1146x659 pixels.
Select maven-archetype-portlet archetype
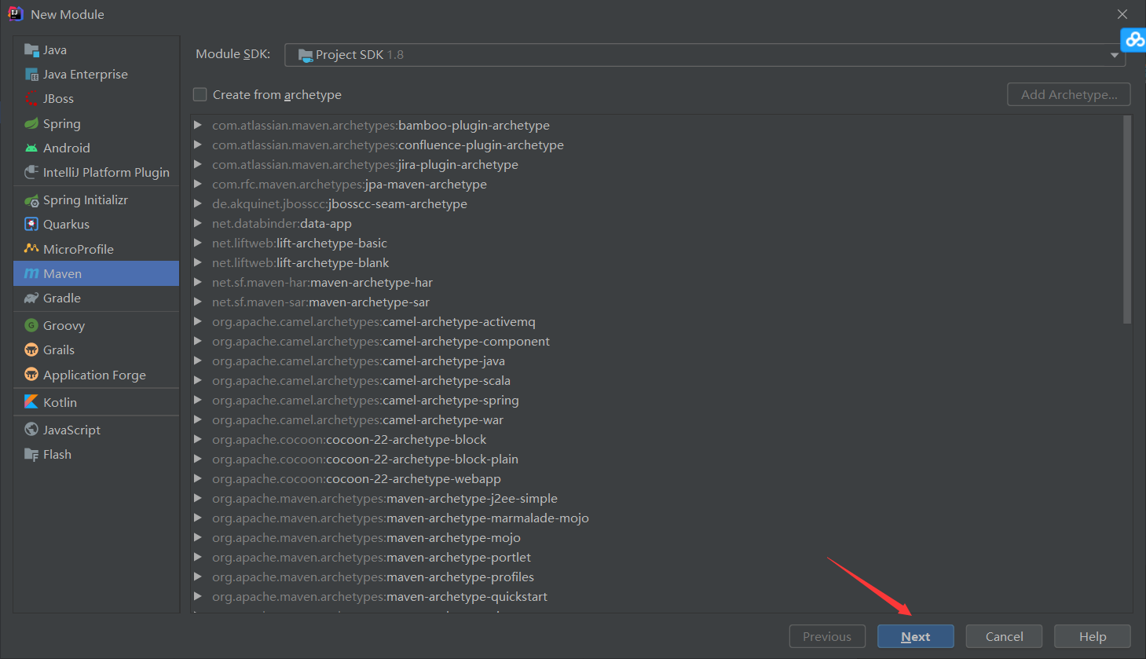(372, 557)
